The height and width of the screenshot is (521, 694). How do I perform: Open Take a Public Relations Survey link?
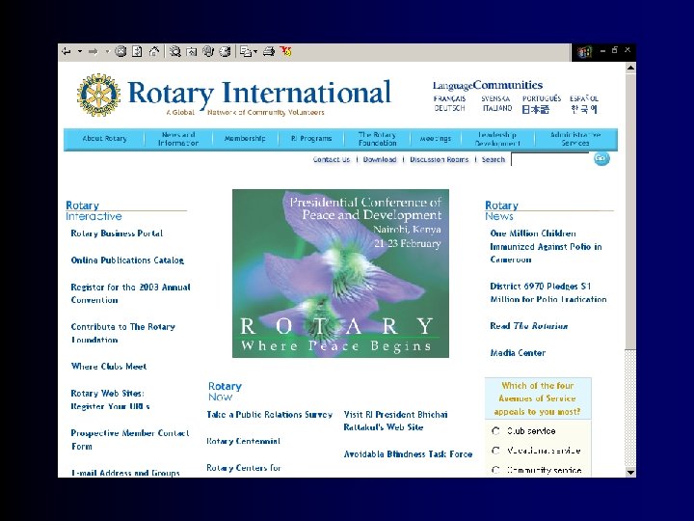click(270, 415)
